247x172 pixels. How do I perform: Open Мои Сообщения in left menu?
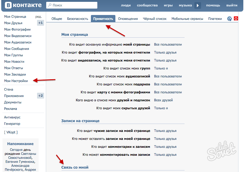17,49
